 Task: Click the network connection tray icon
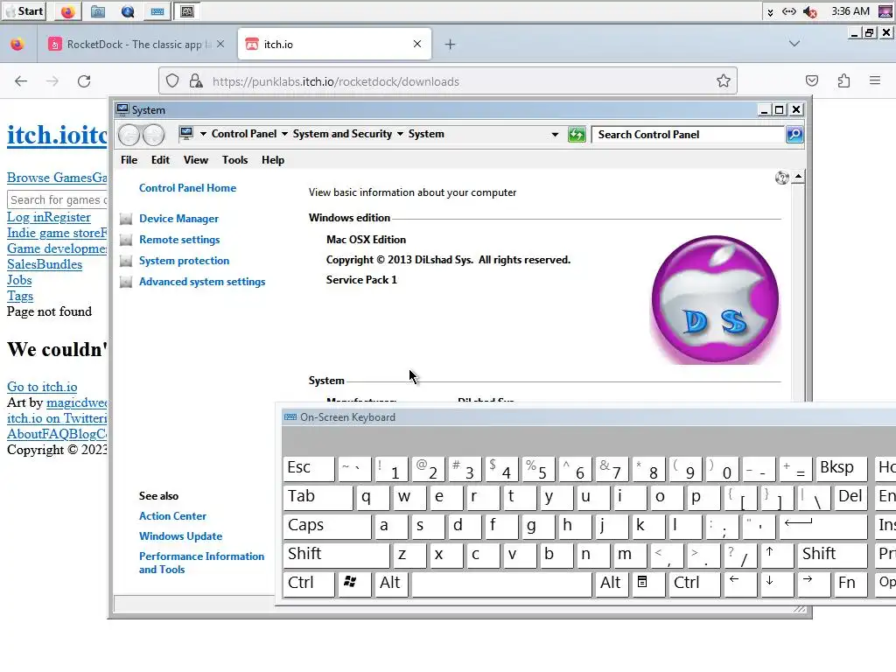coord(789,11)
